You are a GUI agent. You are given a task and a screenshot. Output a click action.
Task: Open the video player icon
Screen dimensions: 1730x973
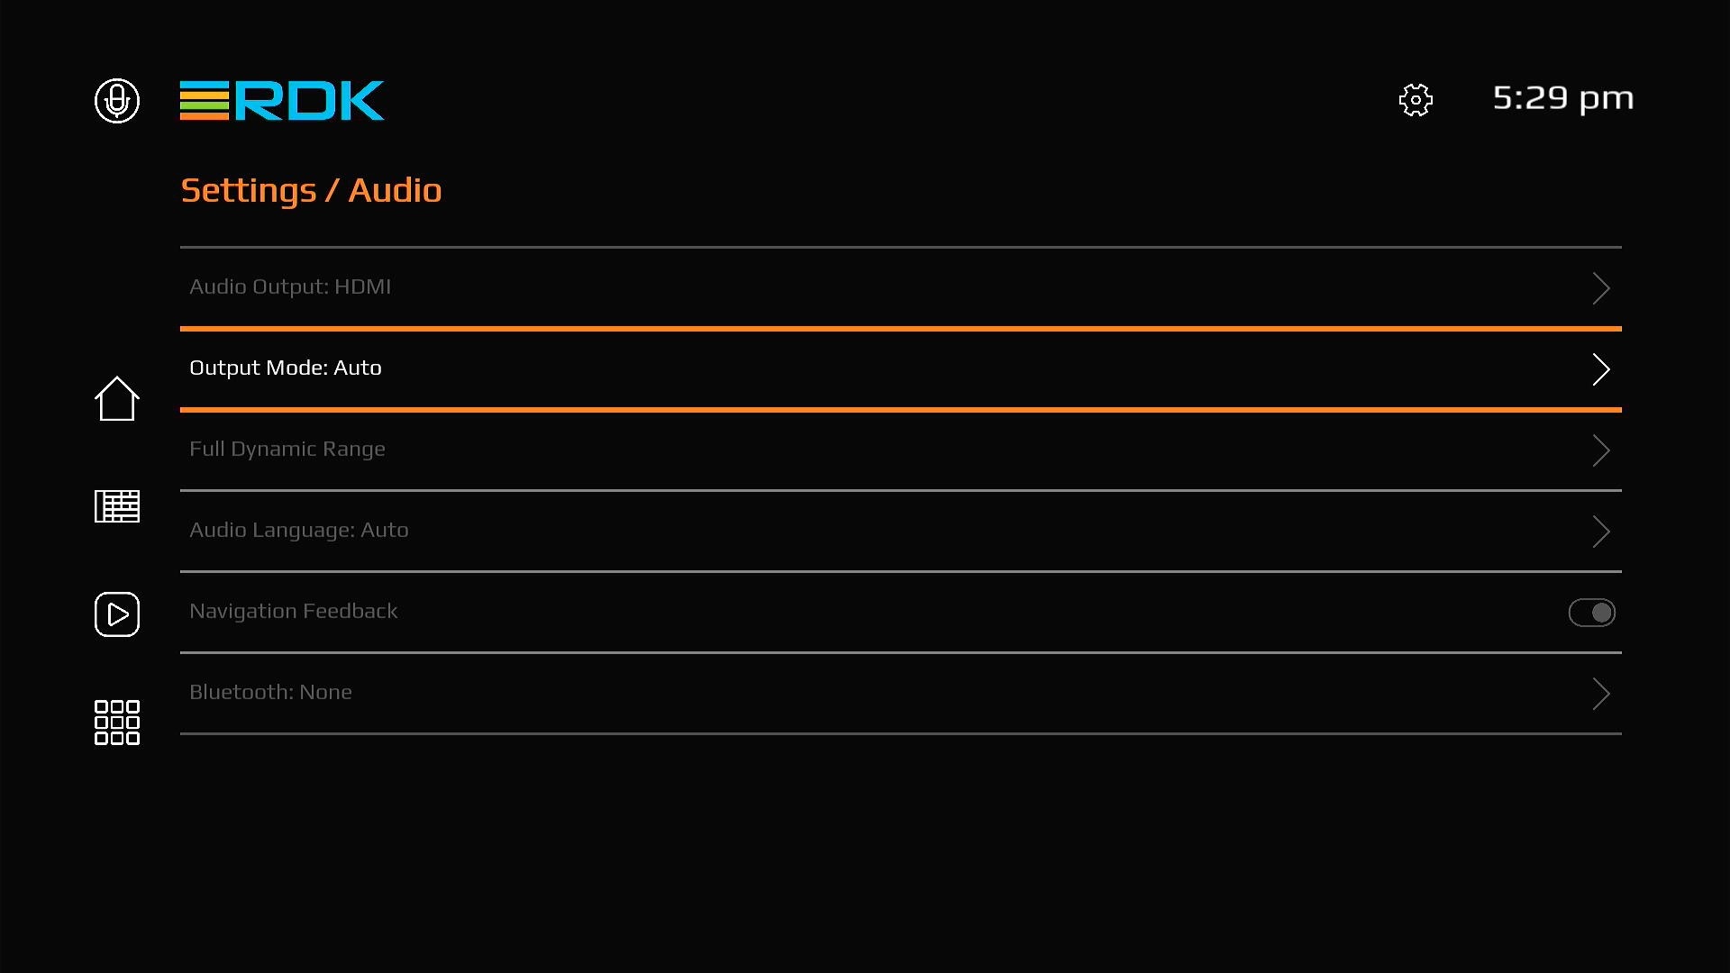point(117,614)
